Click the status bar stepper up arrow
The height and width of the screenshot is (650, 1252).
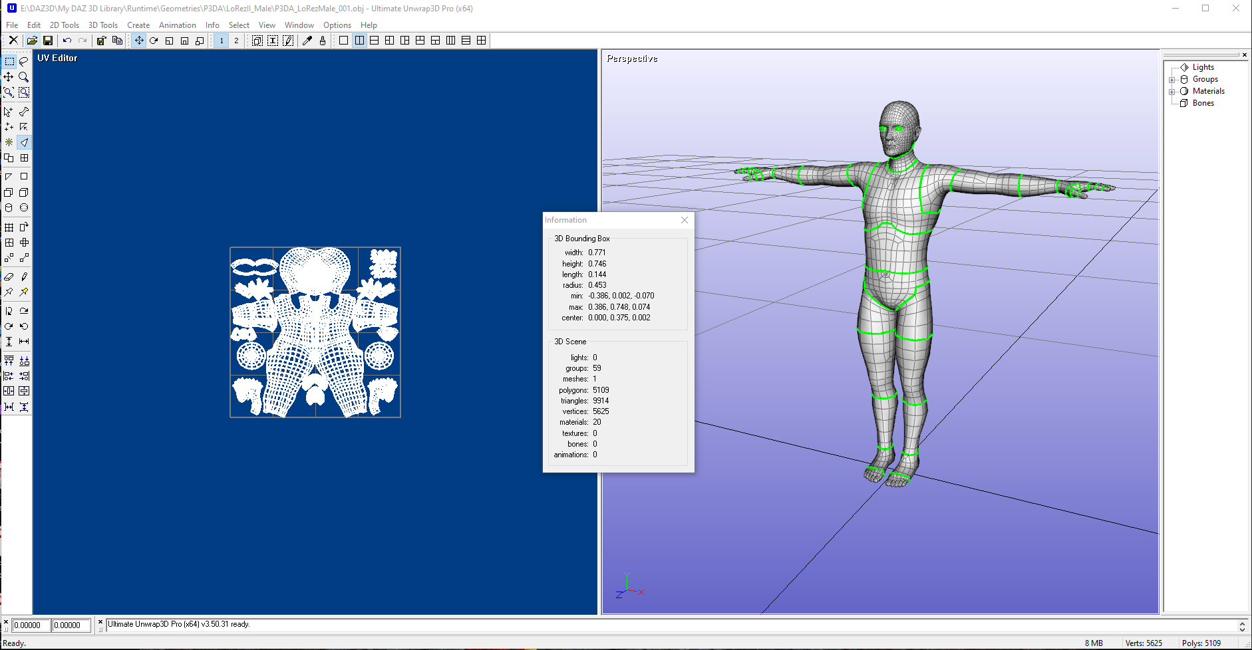click(1242, 623)
